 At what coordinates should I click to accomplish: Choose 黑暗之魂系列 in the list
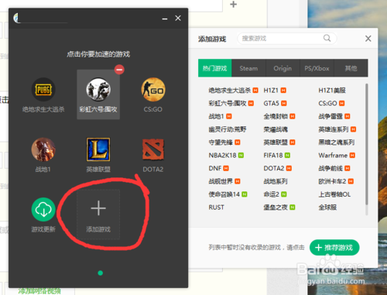337,142
